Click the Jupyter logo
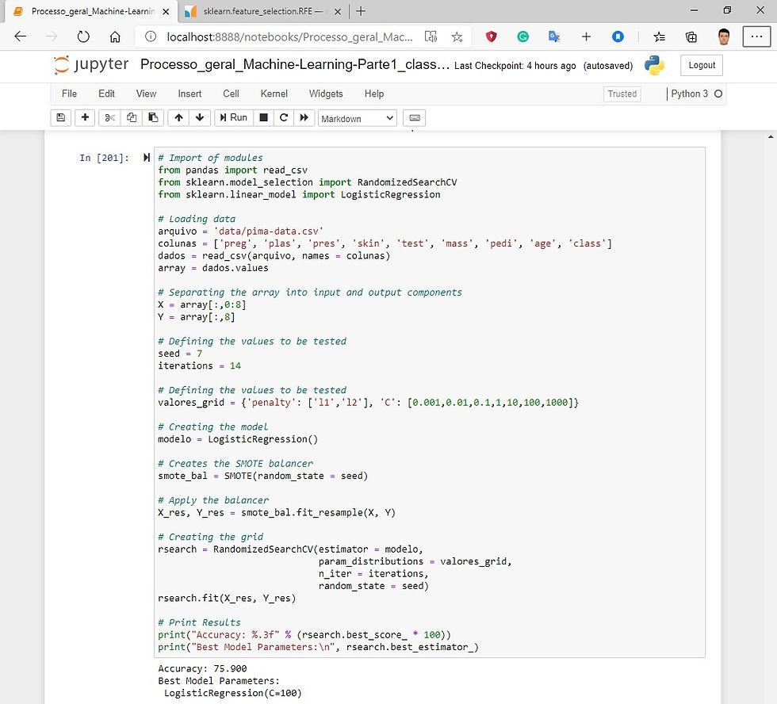The width and height of the screenshot is (777, 704). (91, 65)
